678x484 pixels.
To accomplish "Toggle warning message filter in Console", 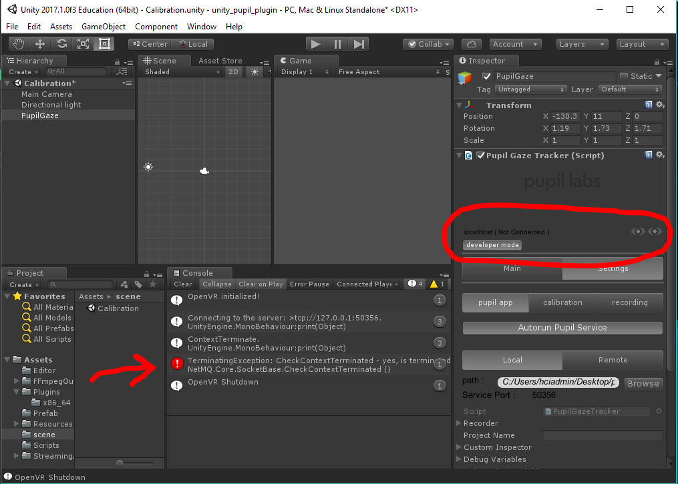I will 437,284.
